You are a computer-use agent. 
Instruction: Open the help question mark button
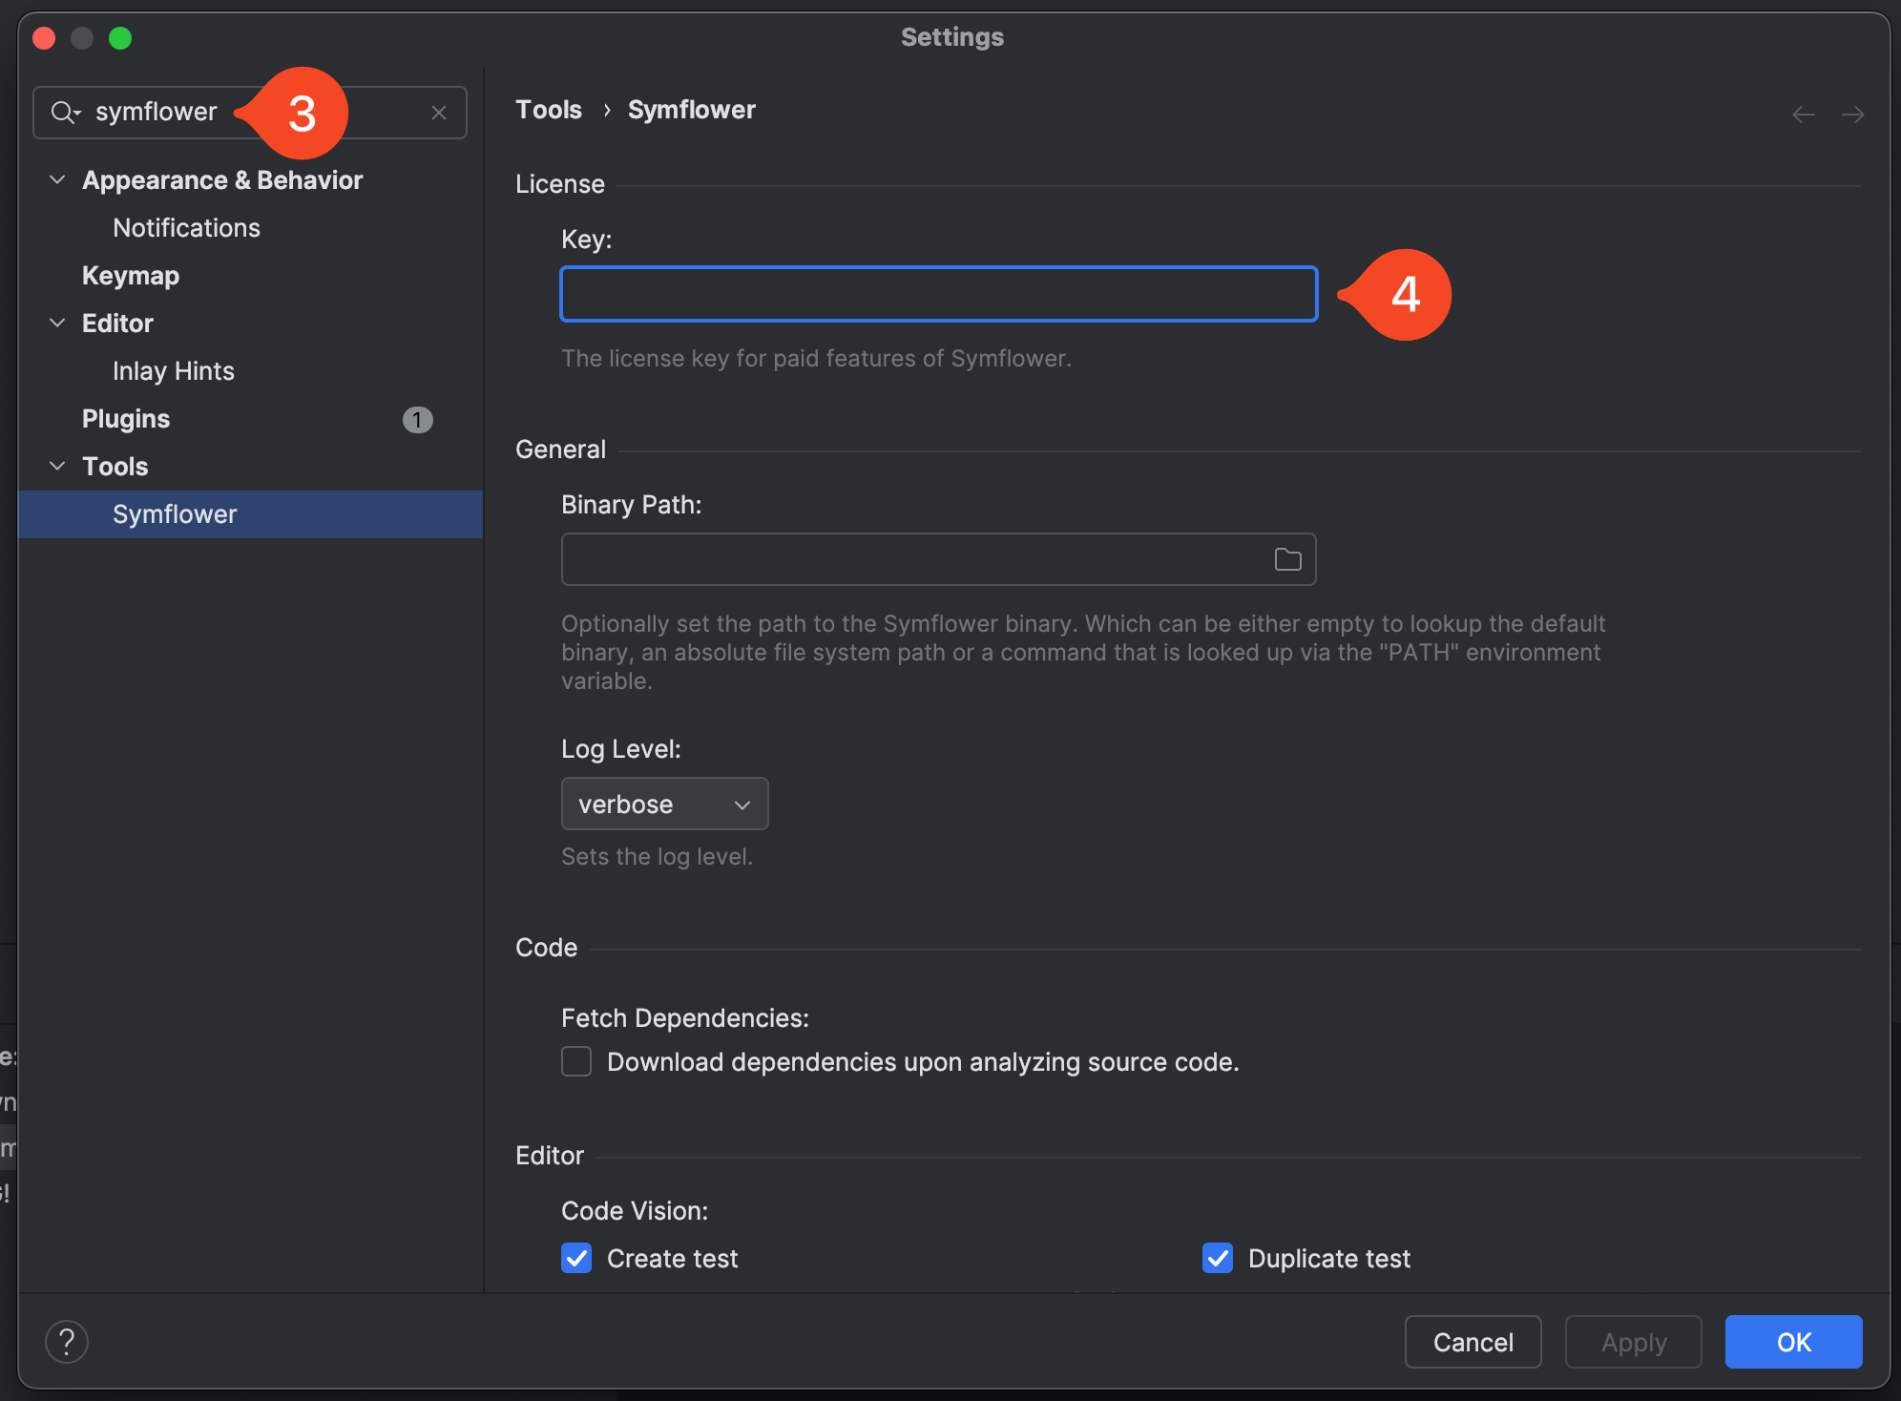coord(67,1342)
